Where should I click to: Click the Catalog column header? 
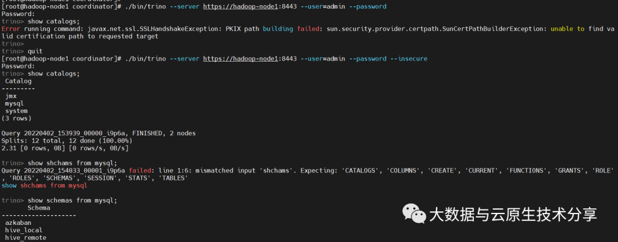(x=18, y=81)
